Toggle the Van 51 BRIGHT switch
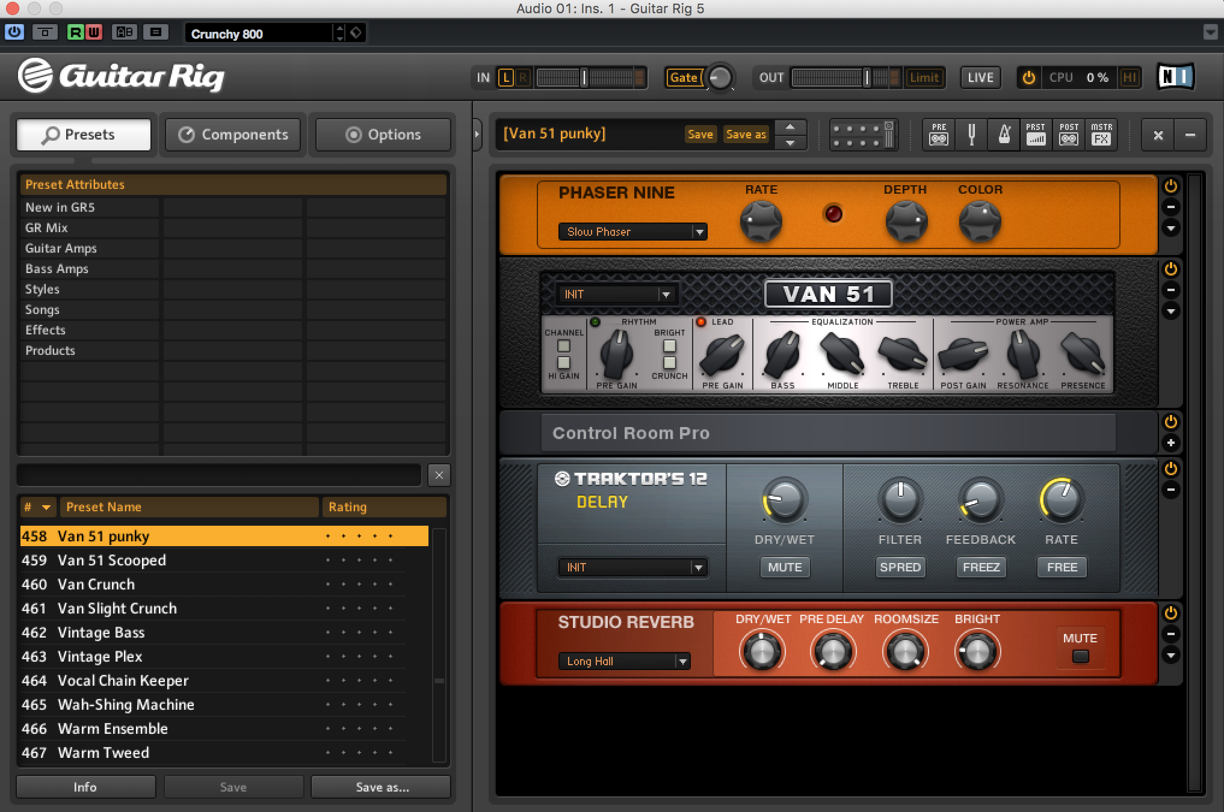The height and width of the screenshot is (812, 1224). pos(669,346)
